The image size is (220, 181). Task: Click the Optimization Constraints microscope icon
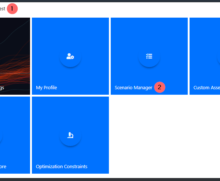(70, 135)
